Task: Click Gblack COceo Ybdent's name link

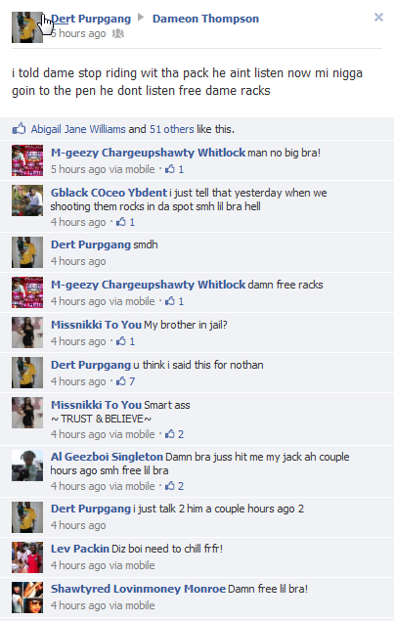Action: coord(109,193)
